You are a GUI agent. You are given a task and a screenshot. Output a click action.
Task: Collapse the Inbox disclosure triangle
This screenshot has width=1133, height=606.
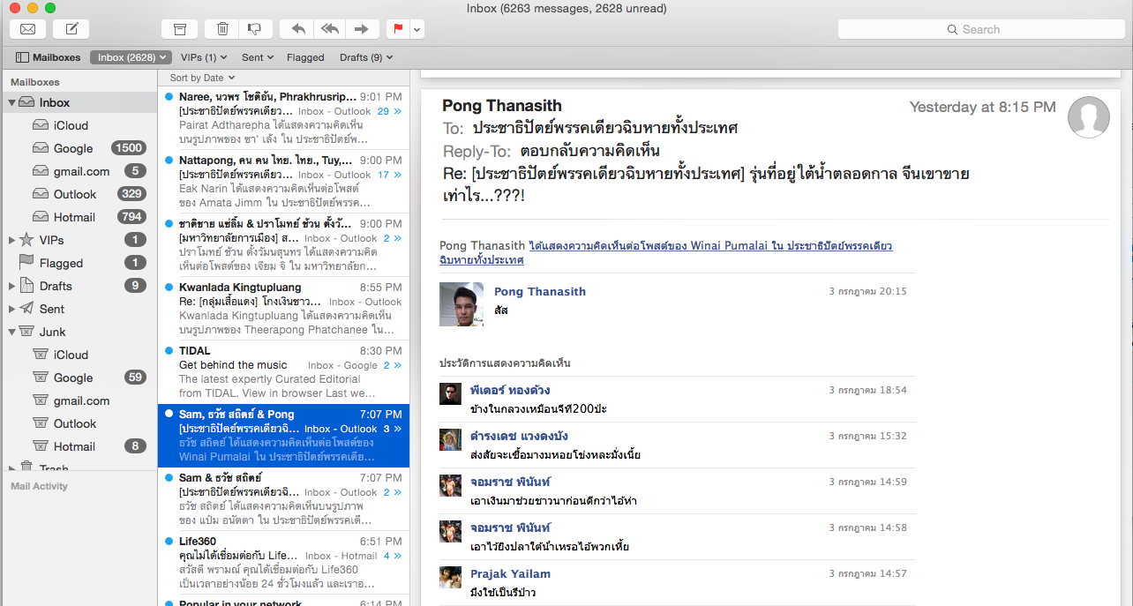12,102
